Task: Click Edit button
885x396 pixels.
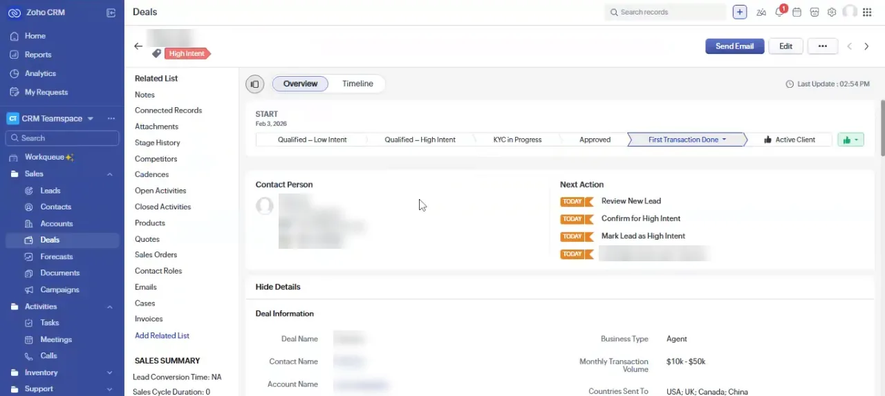Action: click(785, 46)
